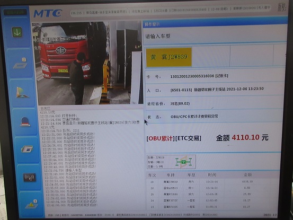Click the 时间 column header
Image resolution: width=293 pixels, height=220 pixels.
coord(212,175)
